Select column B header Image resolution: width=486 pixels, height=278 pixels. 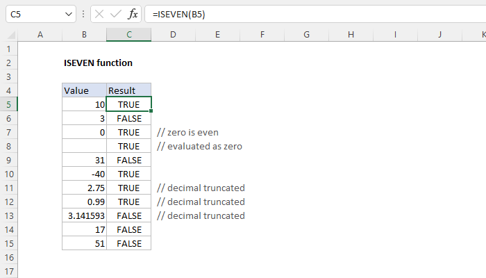click(x=84, y=35)
